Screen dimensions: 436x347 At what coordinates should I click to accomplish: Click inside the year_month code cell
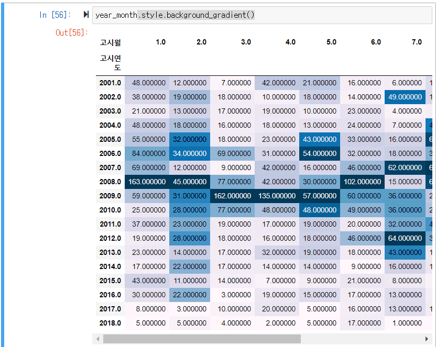[x=262, y=15]
